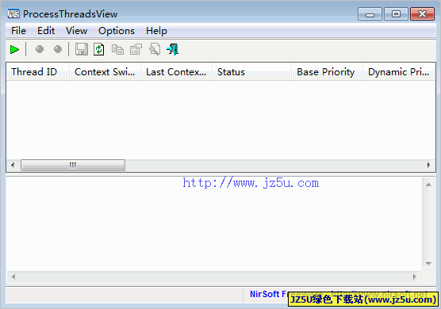Click lower pane scroll left arrow

tap(13, 277)
